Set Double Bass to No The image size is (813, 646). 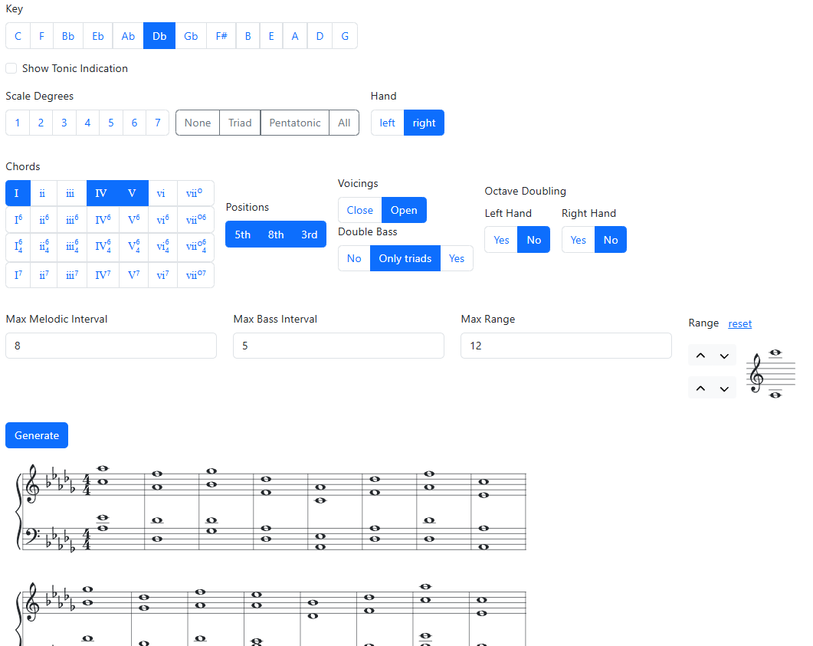[354, 258]
